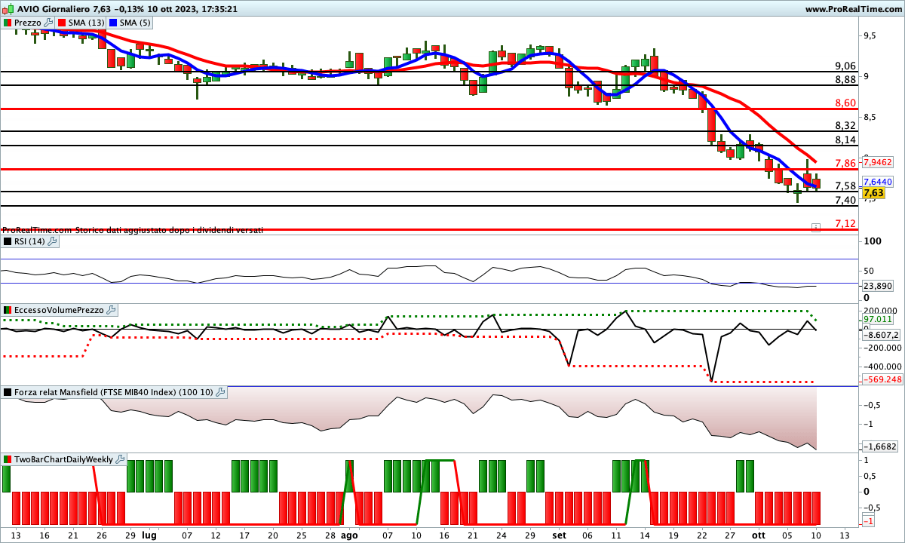Image resolution: width=905 pixels, height=543 pixels.
Task: Click the candlestick chart icon beside AVIO title
Action: coord(8,9)
